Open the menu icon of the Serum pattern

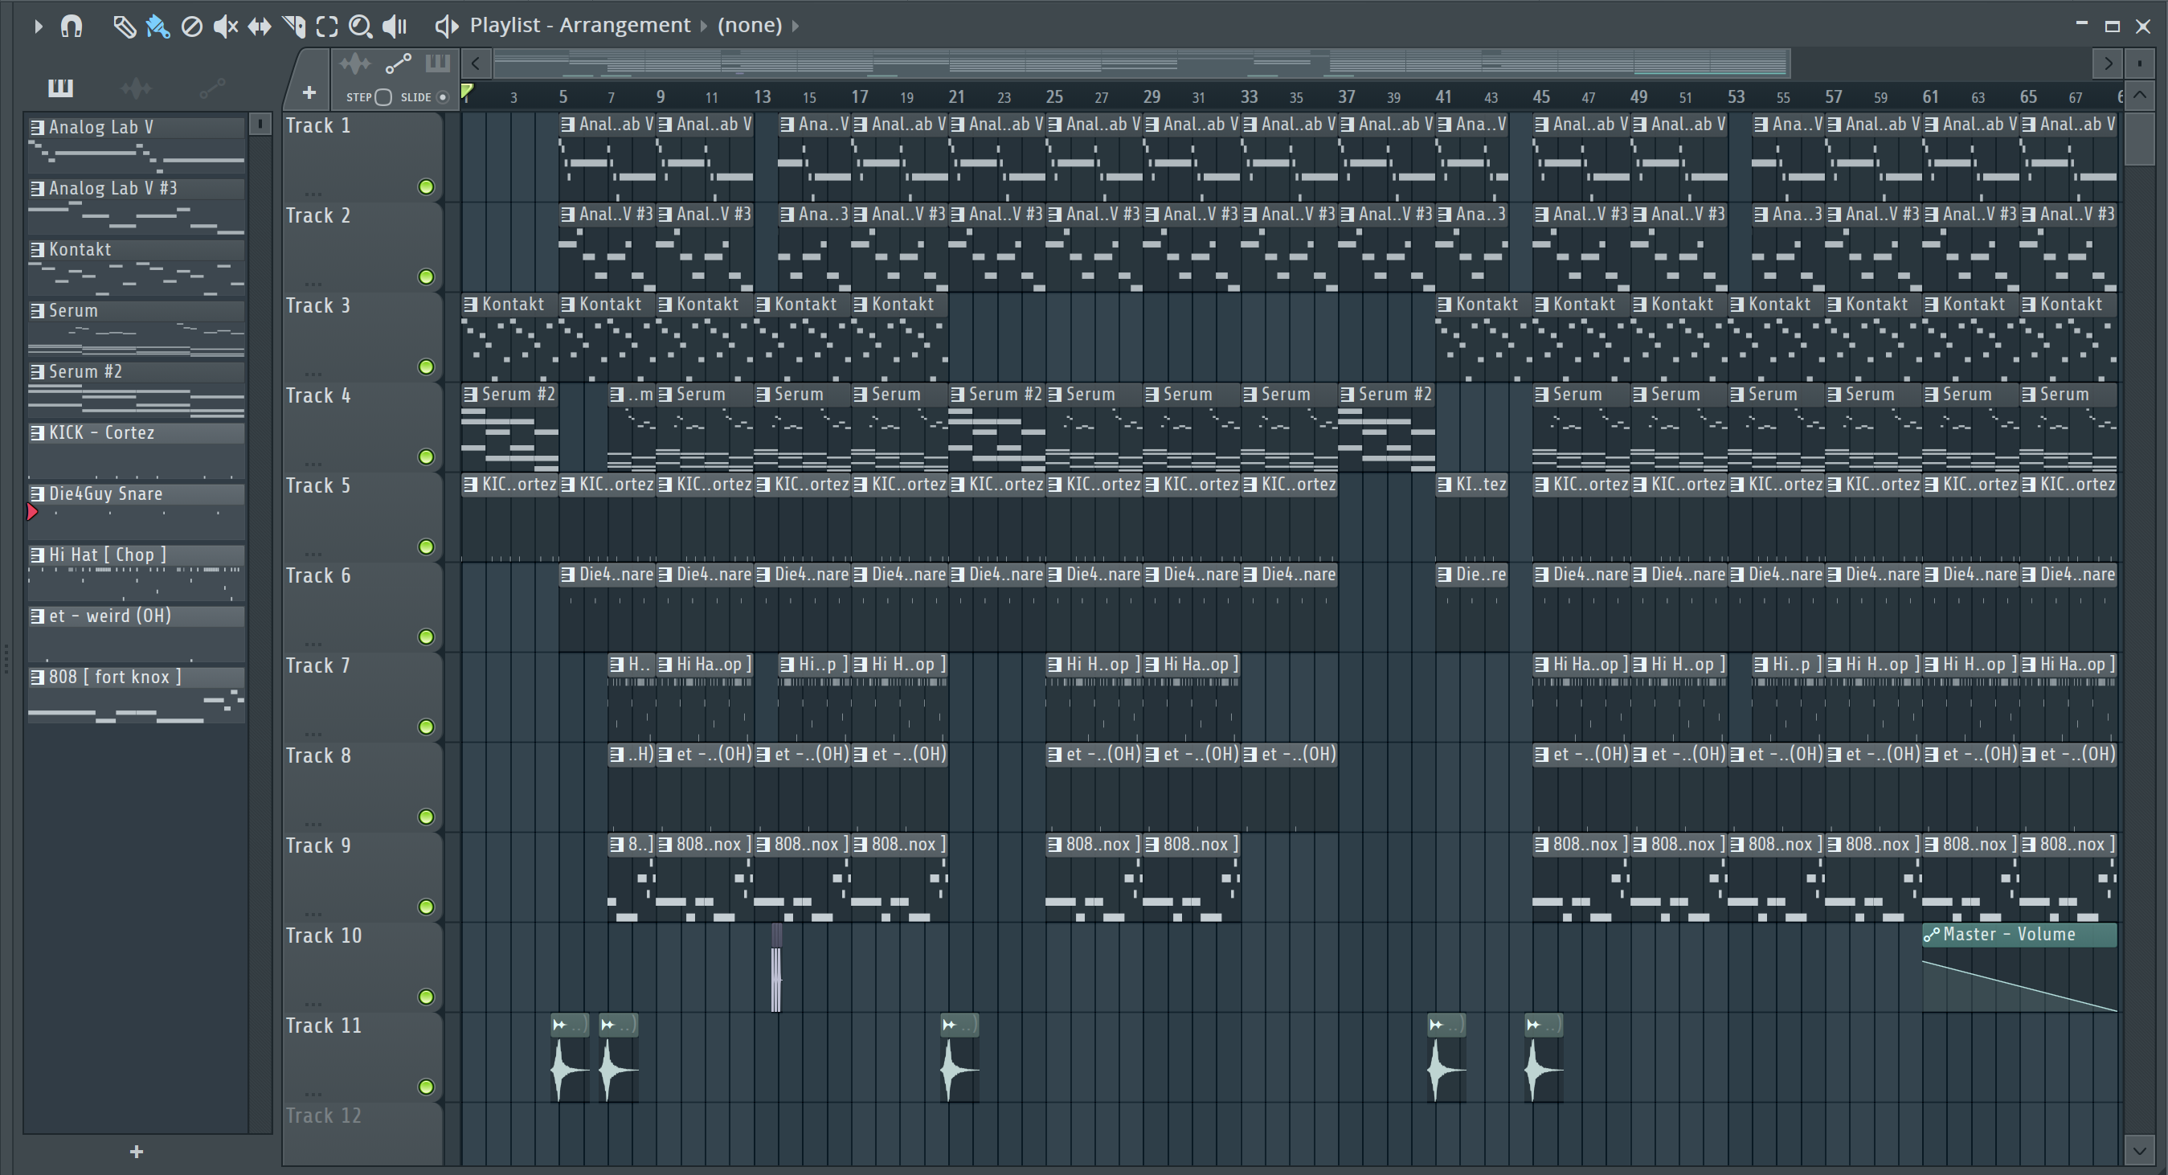coord(37,310)
